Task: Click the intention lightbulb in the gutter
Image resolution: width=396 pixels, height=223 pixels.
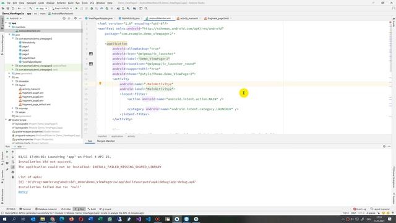Action: point(100,83)
